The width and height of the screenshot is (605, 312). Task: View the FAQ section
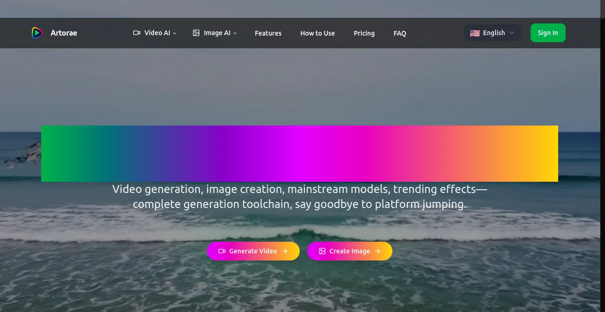point(399,33)
